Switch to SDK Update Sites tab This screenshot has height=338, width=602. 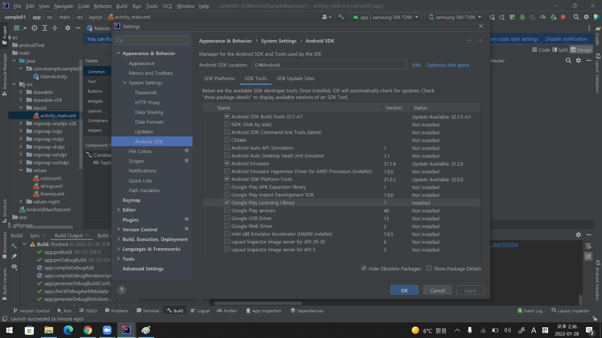pos(295,79)
